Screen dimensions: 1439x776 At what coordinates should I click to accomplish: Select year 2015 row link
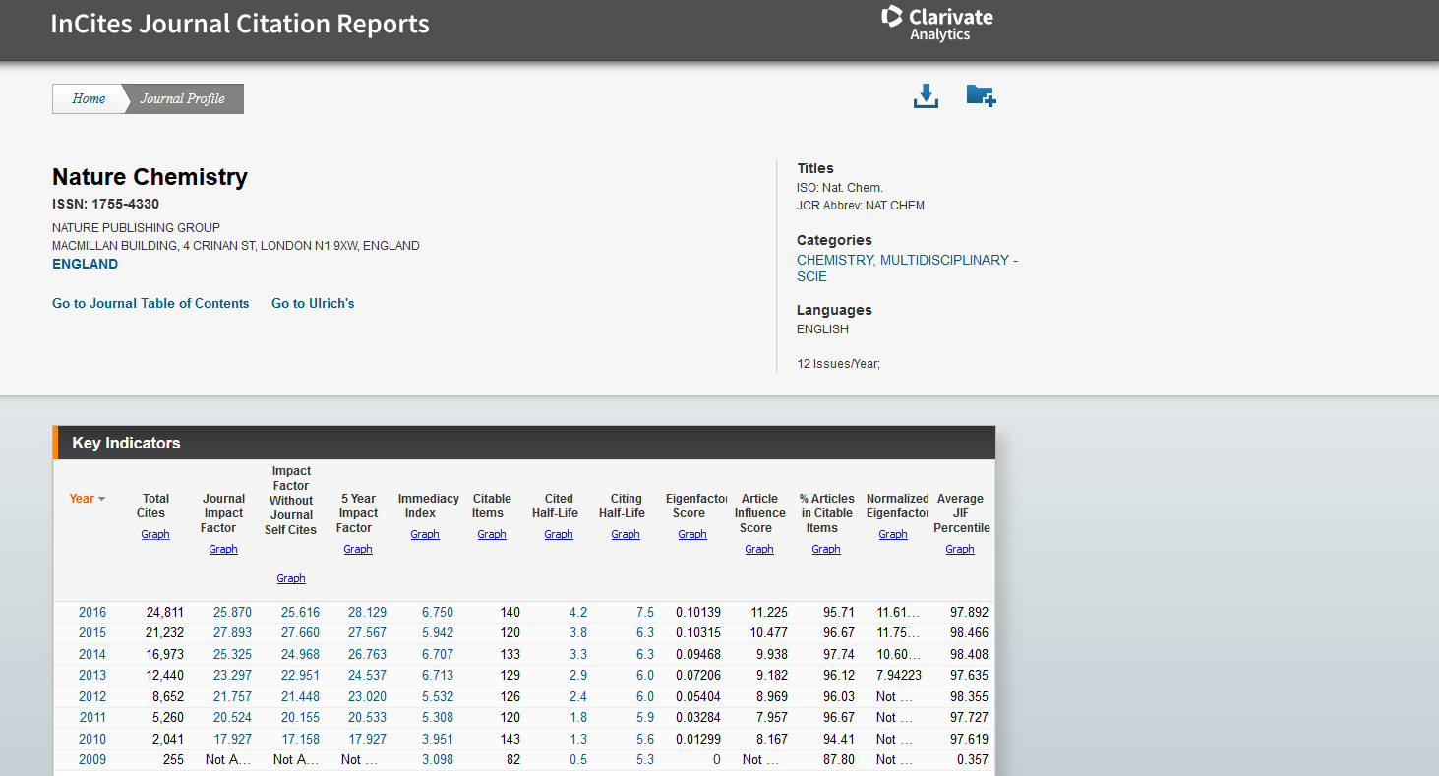tap(92, 632)
